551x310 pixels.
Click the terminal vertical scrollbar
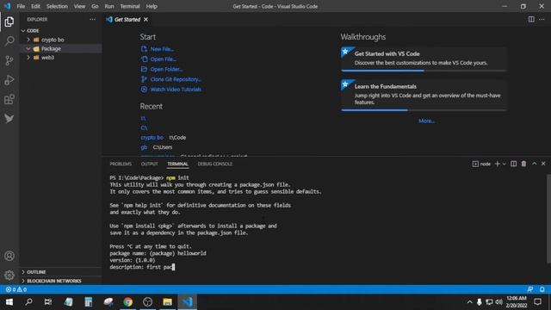[x=548, y=218]
